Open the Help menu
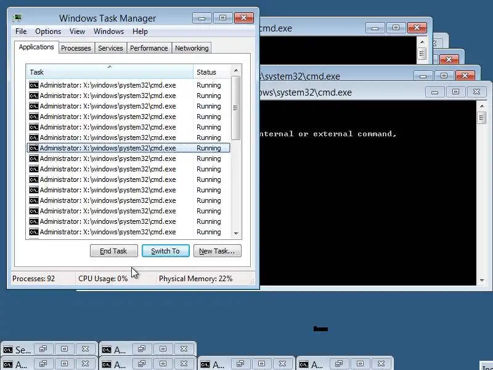Screen dimensions: 493x370 point(140,31)
